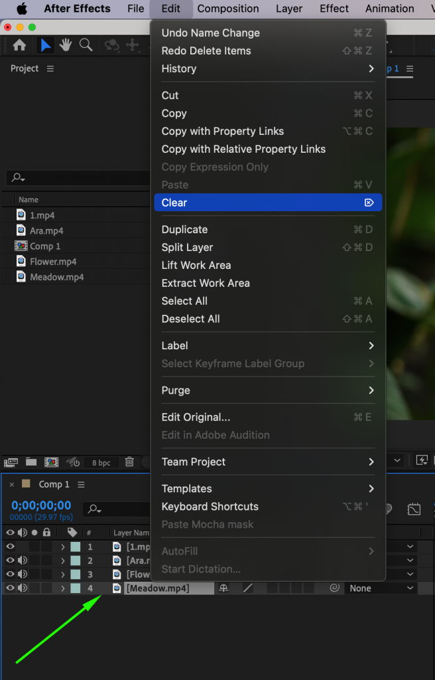Open the Home screen icon
435x680 pixels.
coord(19,44)
